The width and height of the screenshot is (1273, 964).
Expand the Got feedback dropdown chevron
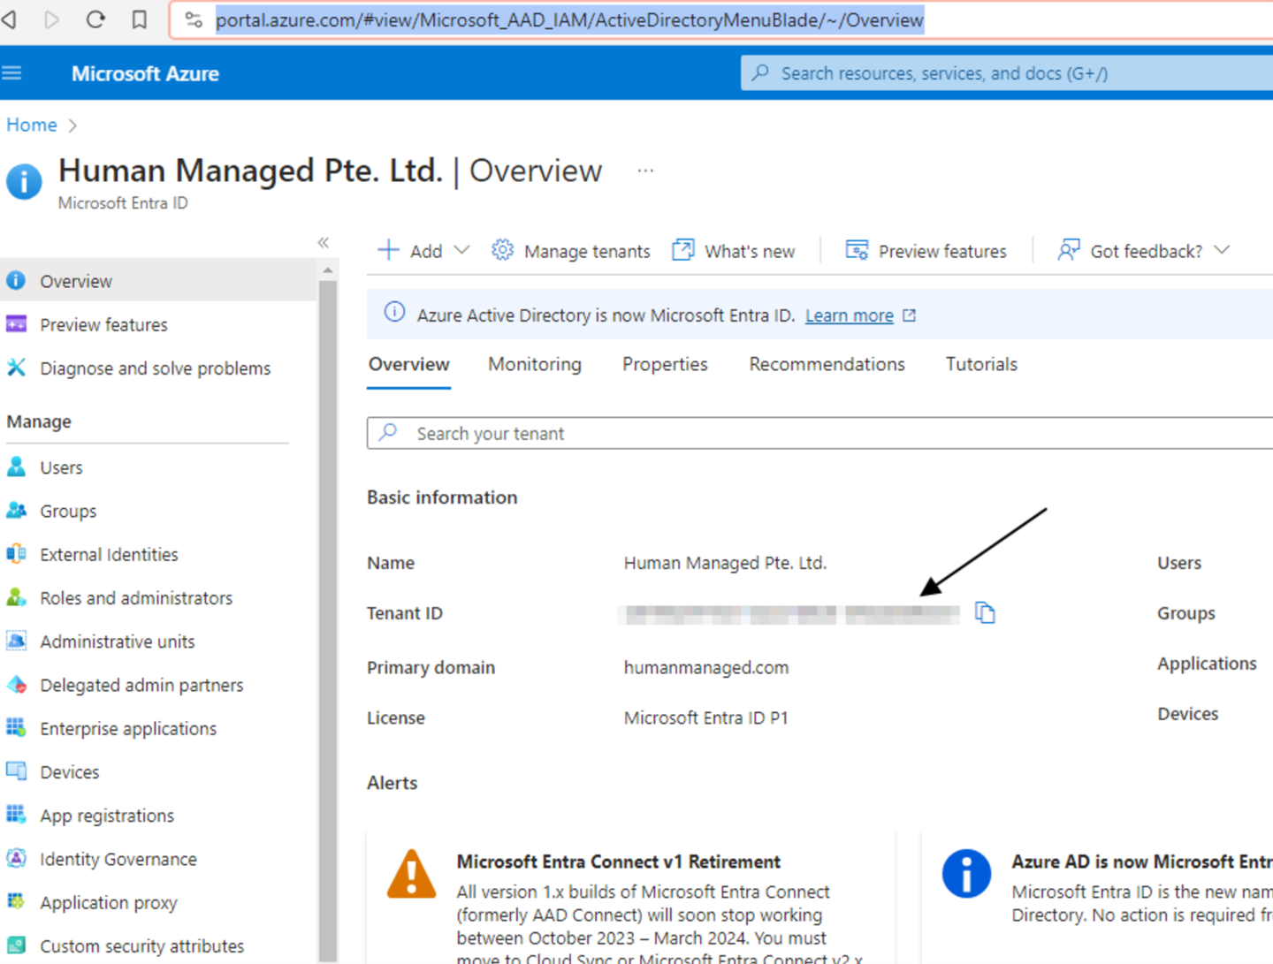[1222, 250]
